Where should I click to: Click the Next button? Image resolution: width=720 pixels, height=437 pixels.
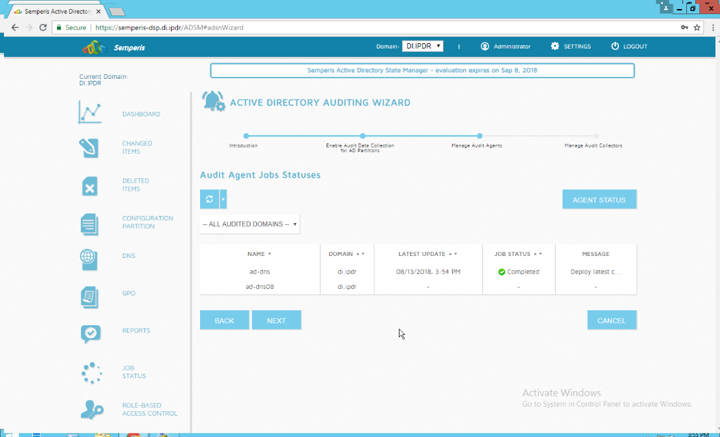point(276,321)
